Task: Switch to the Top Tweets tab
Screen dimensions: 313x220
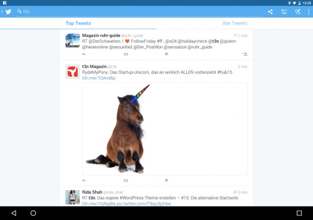Action: 78,23
